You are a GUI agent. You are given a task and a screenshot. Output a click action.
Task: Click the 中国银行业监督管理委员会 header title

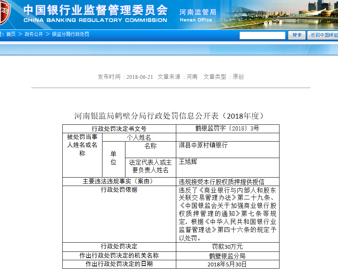tap(95, 10)
